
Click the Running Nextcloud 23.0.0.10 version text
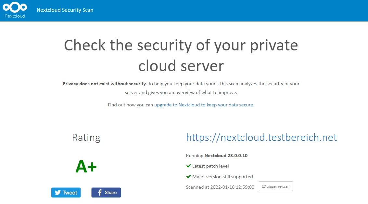pyautogui.click(x=217, y=156)
